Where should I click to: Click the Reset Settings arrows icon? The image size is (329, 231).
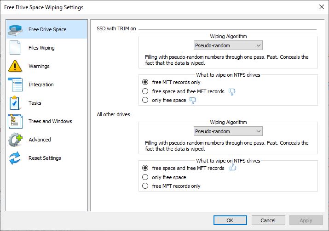pos(15,158)
